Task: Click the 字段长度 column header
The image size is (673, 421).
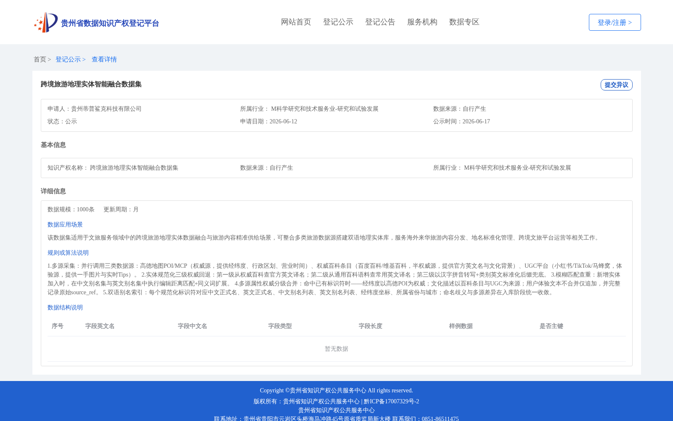Action: [x=371, y=326]
